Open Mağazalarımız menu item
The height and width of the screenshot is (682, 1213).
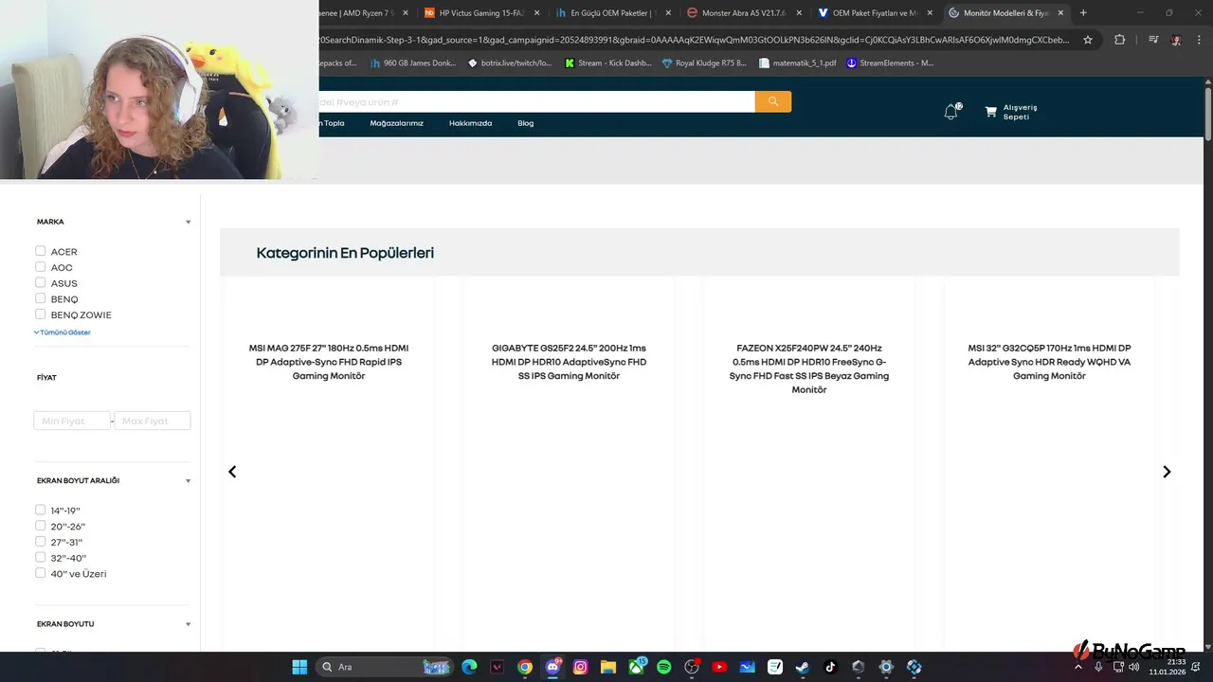396,123
